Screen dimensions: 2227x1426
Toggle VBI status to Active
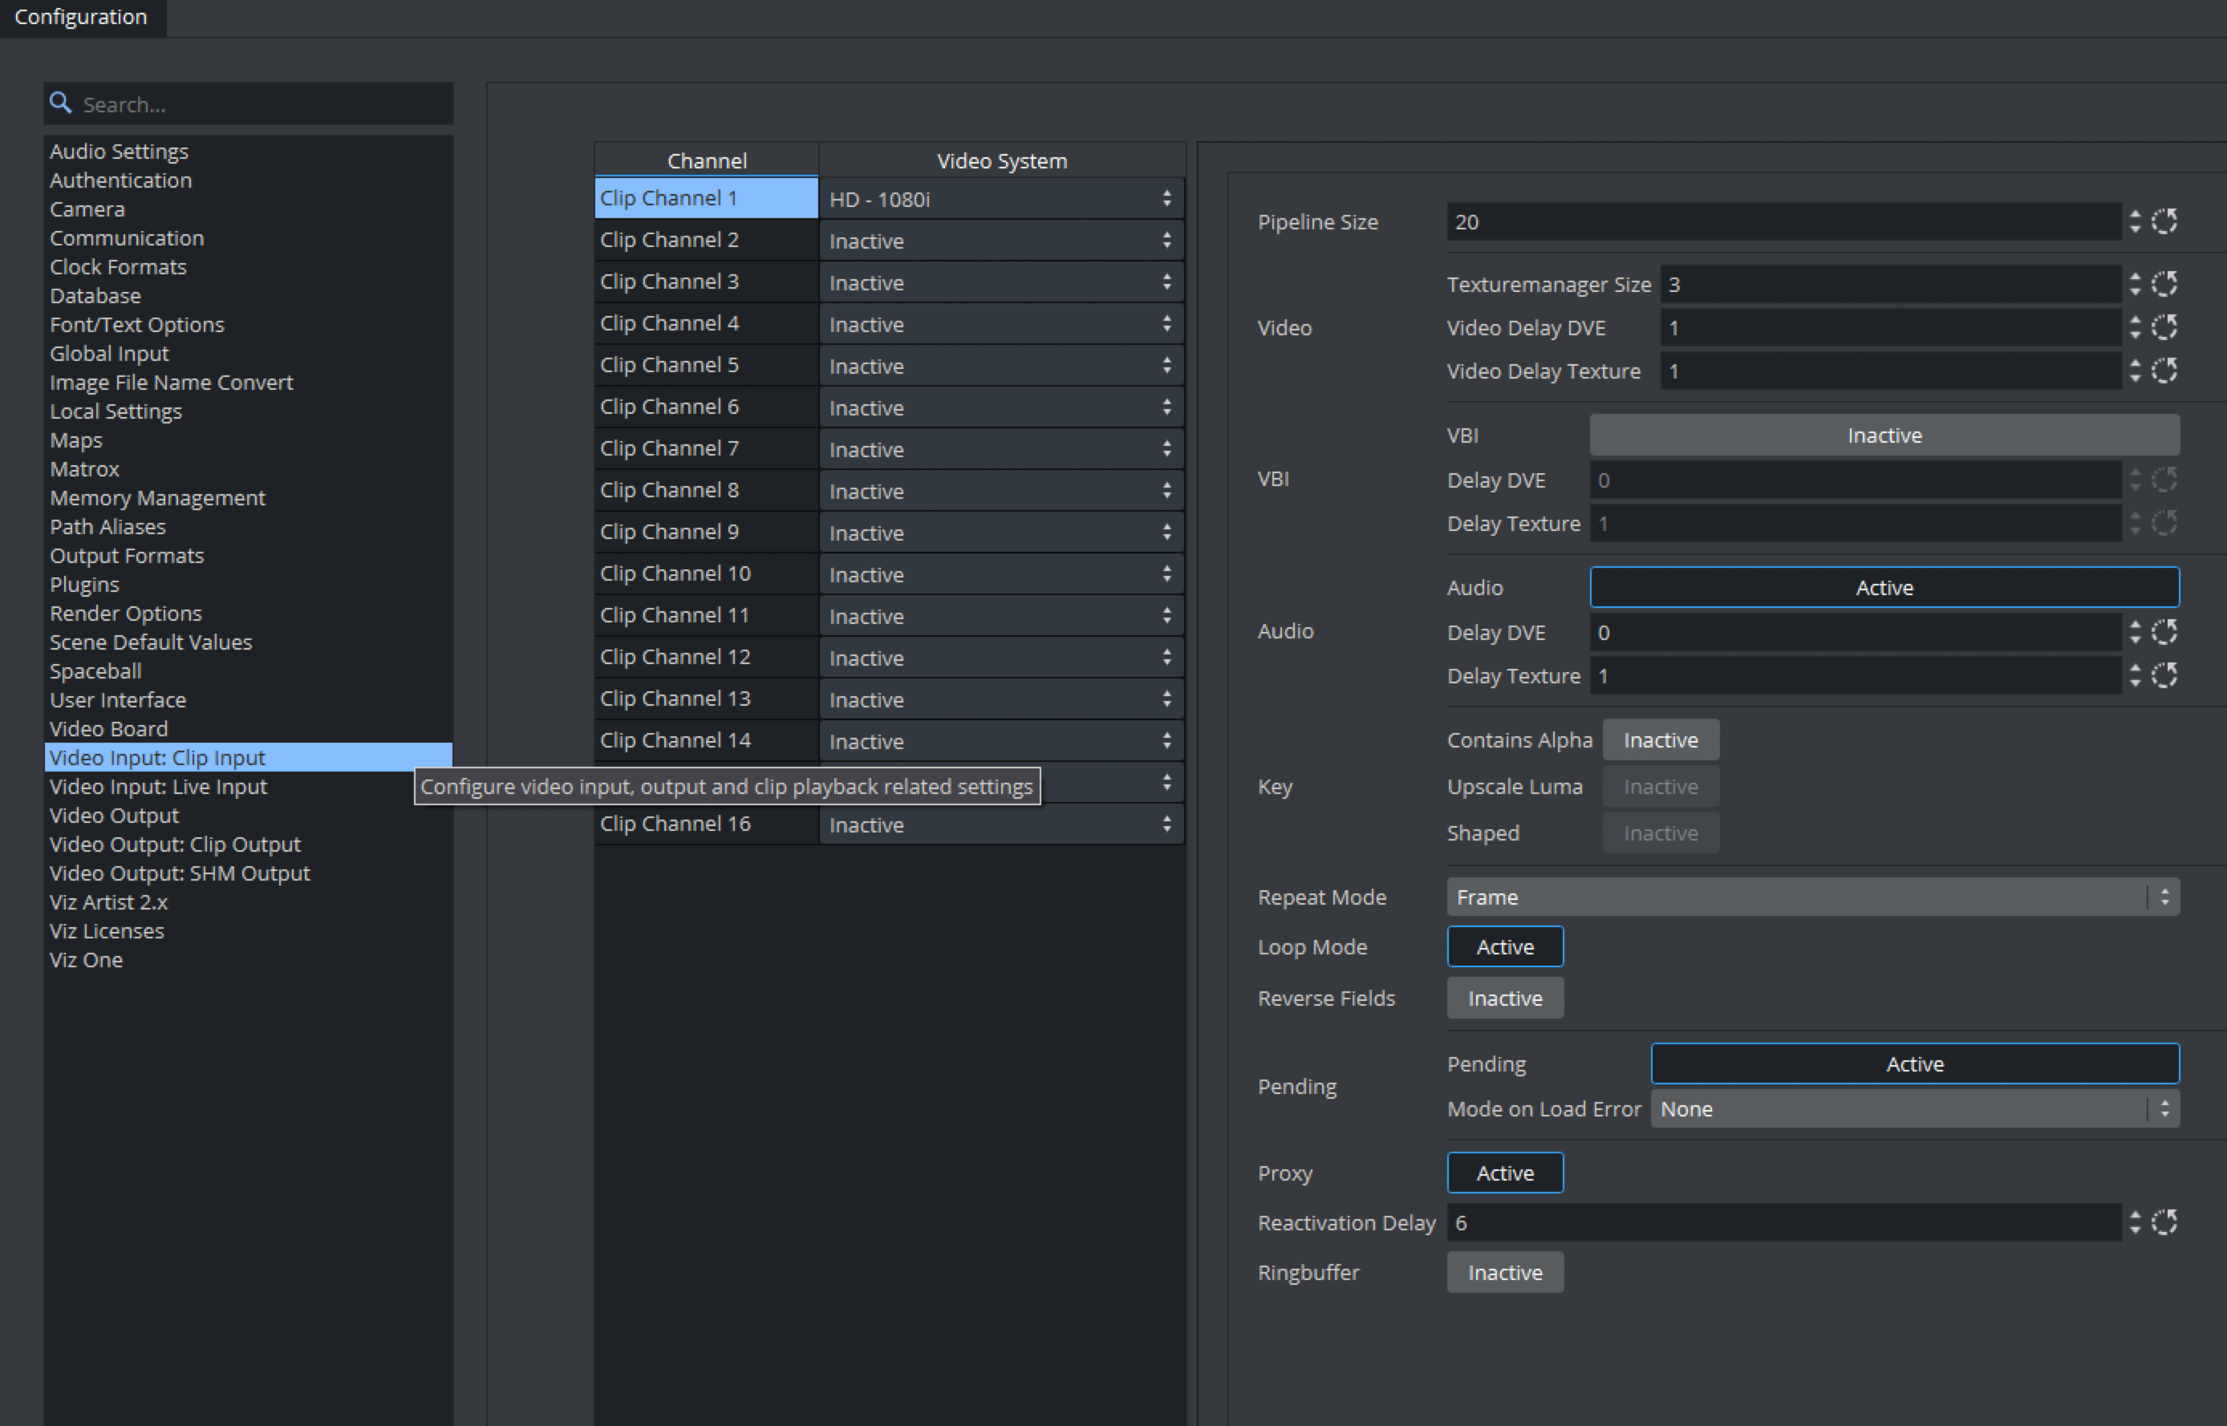pyautogui.click(x=1881, y=435)
